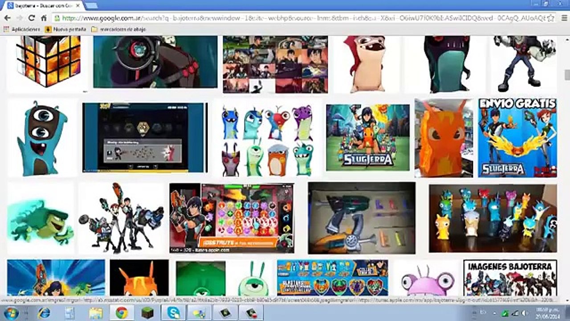Open the grid of eight slugs image

(268, 140)
